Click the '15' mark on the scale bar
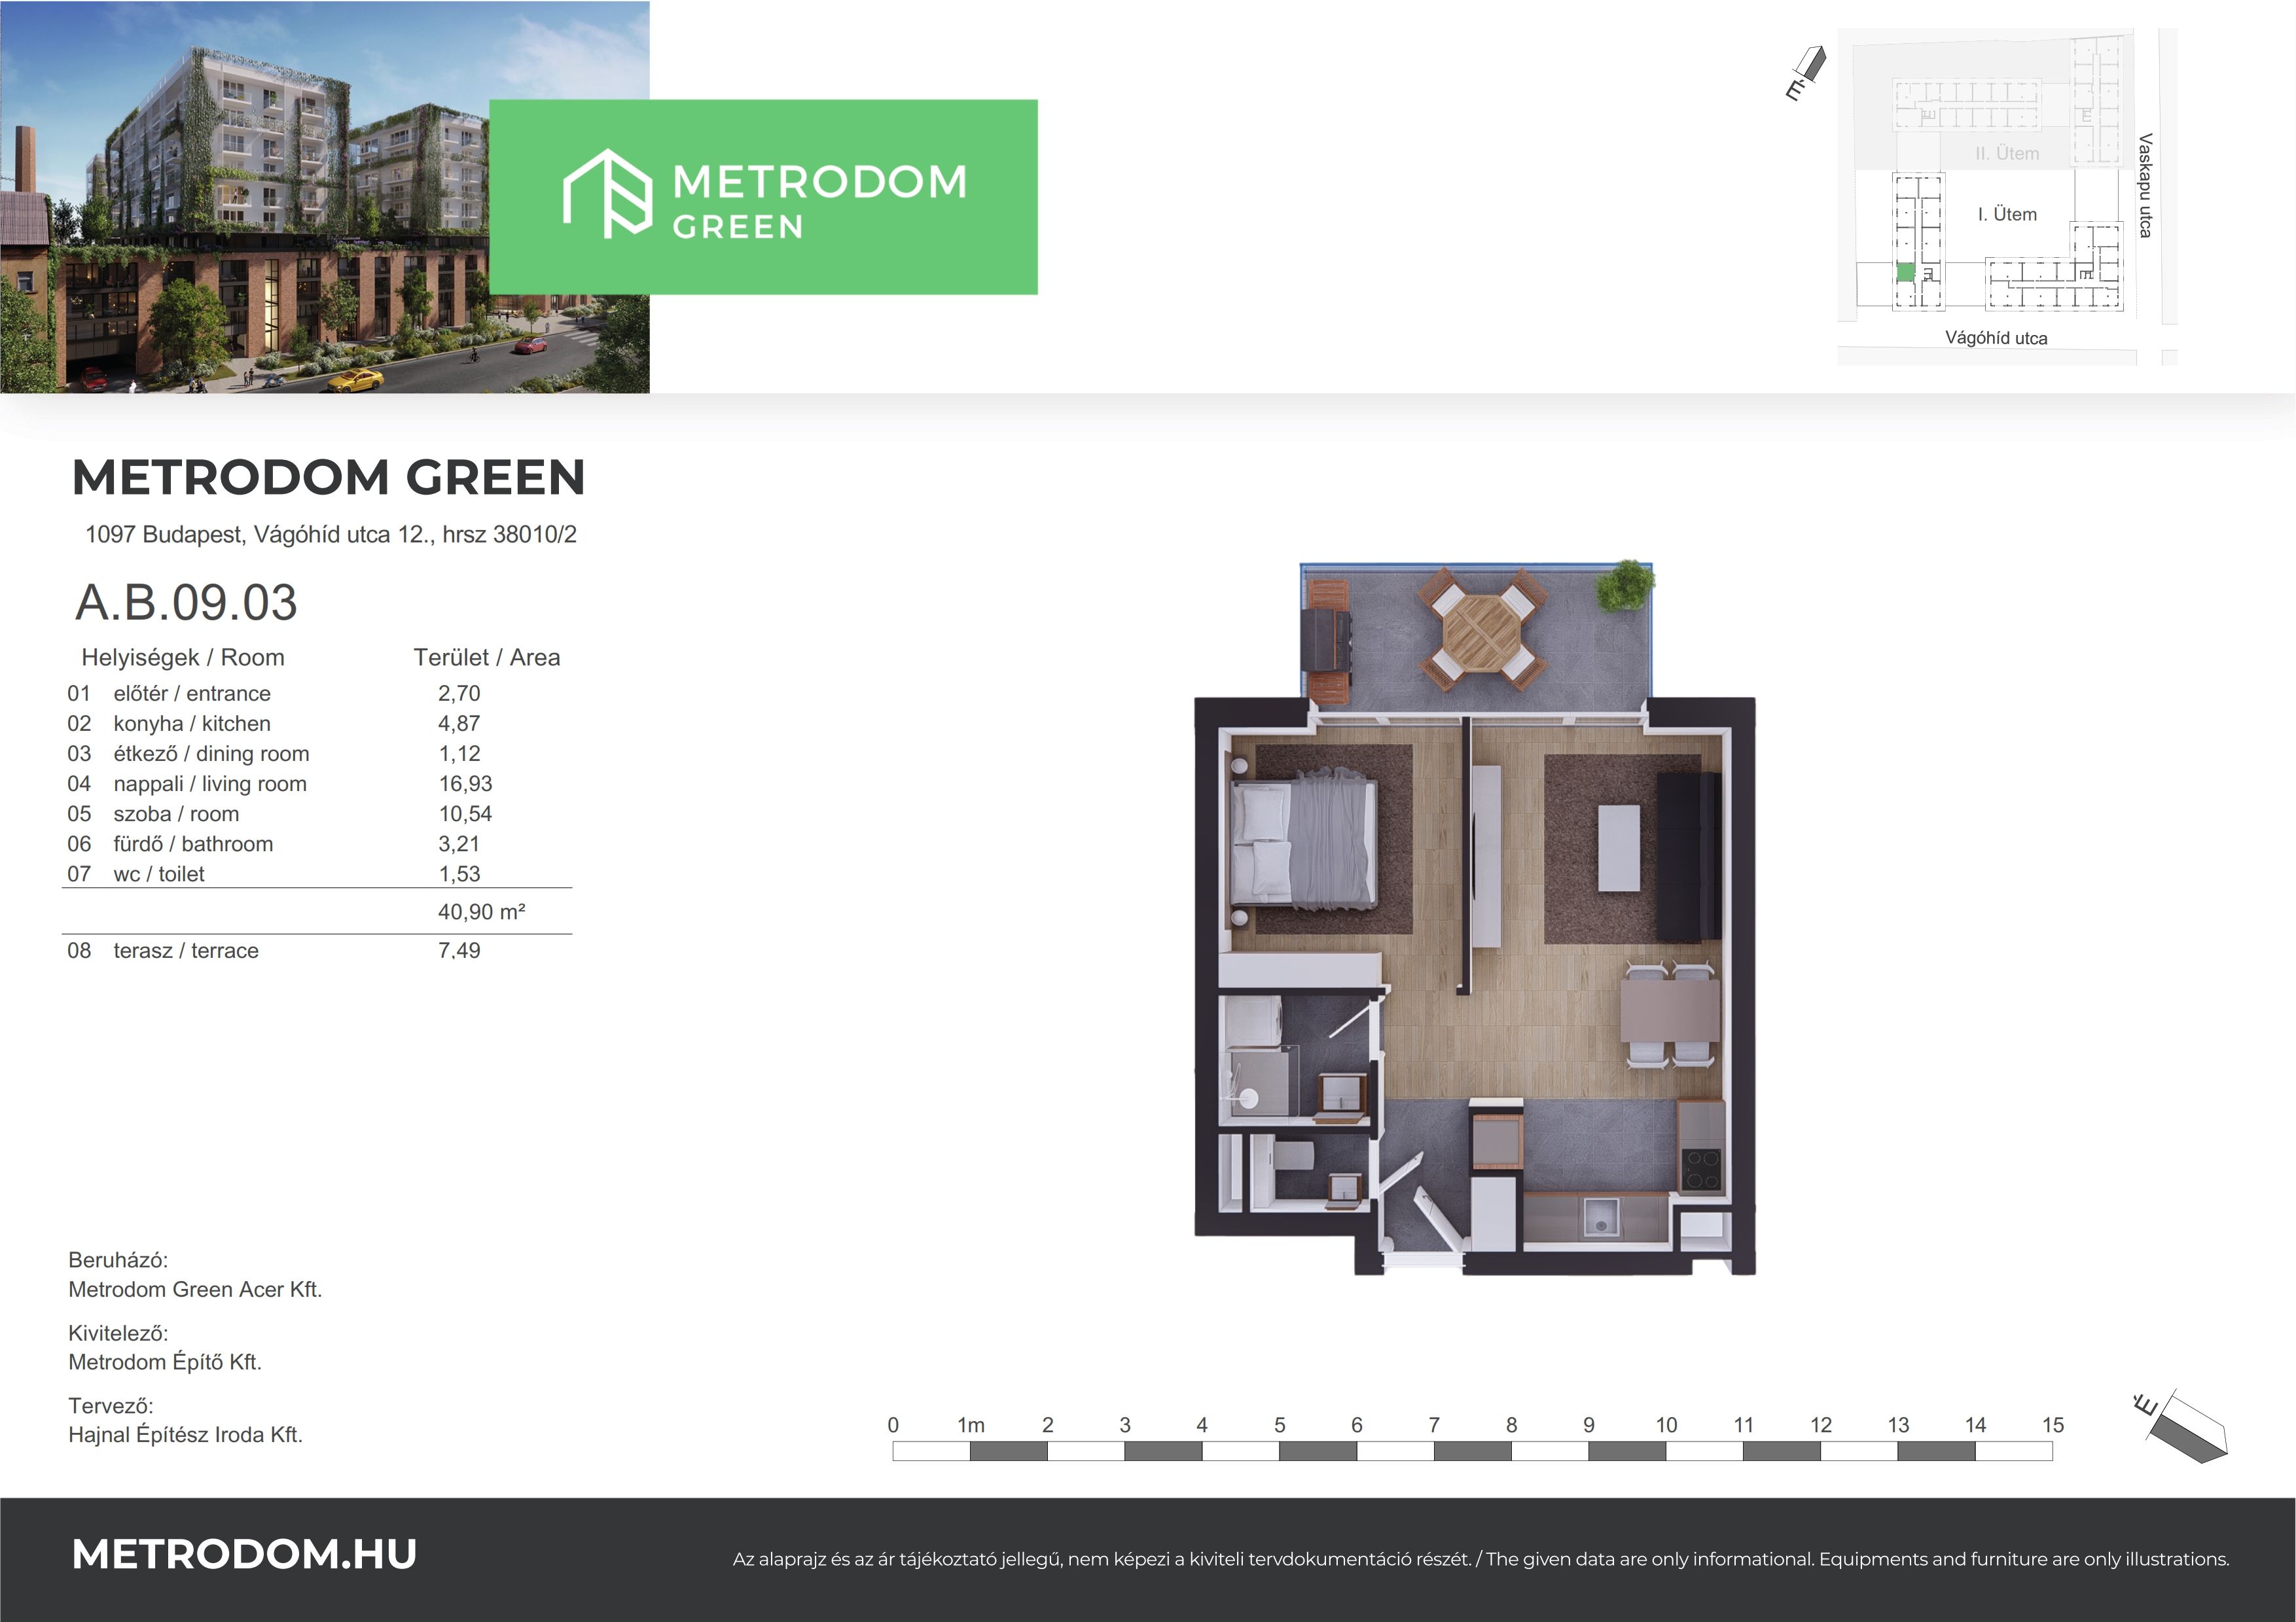Screen dimensions: 2296x1622 (x=2053, y=1425)
